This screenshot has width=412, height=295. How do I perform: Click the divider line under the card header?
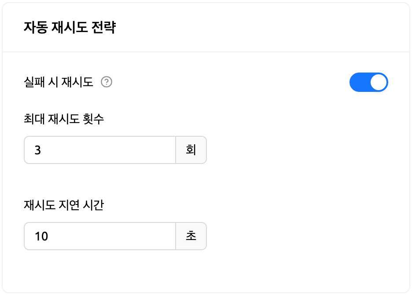(x=206, y=52)
